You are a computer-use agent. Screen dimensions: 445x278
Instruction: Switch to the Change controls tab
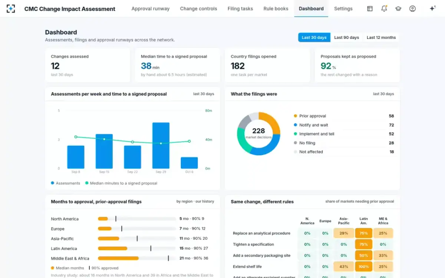(198, 9)
